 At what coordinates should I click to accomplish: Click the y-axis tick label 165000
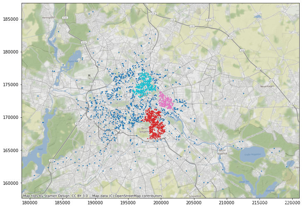(x=11, y=150)
